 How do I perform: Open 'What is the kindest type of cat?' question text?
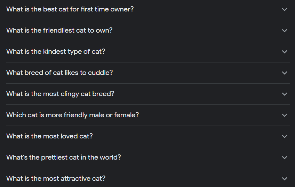pos(56,52)
